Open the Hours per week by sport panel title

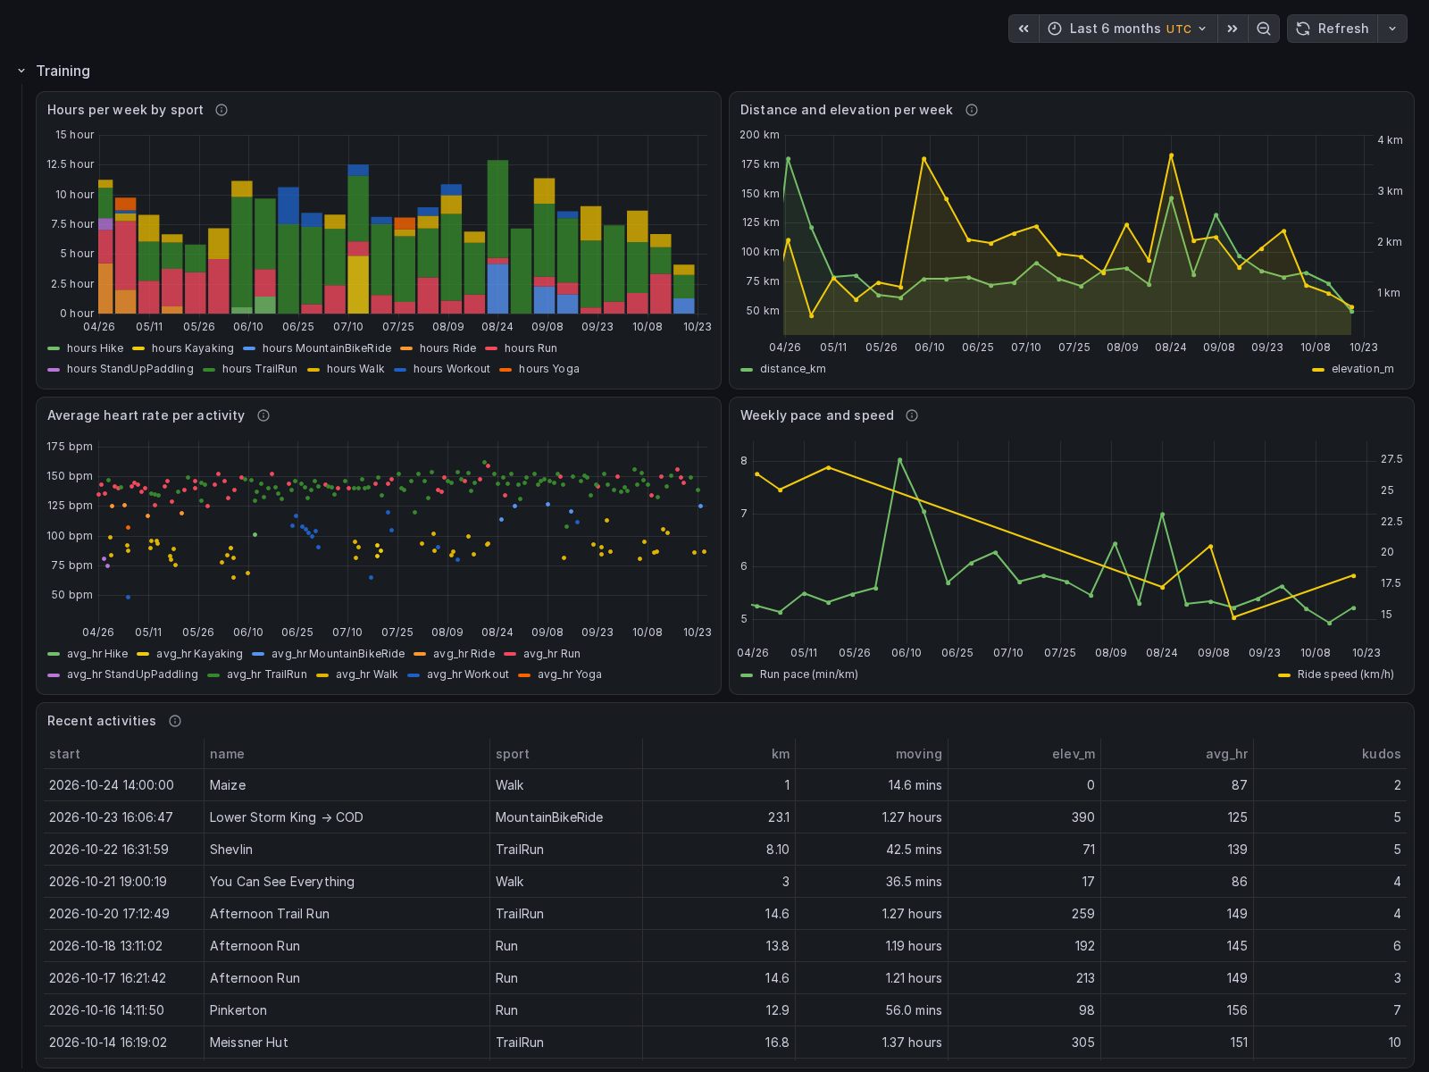(x=125, y=110)
